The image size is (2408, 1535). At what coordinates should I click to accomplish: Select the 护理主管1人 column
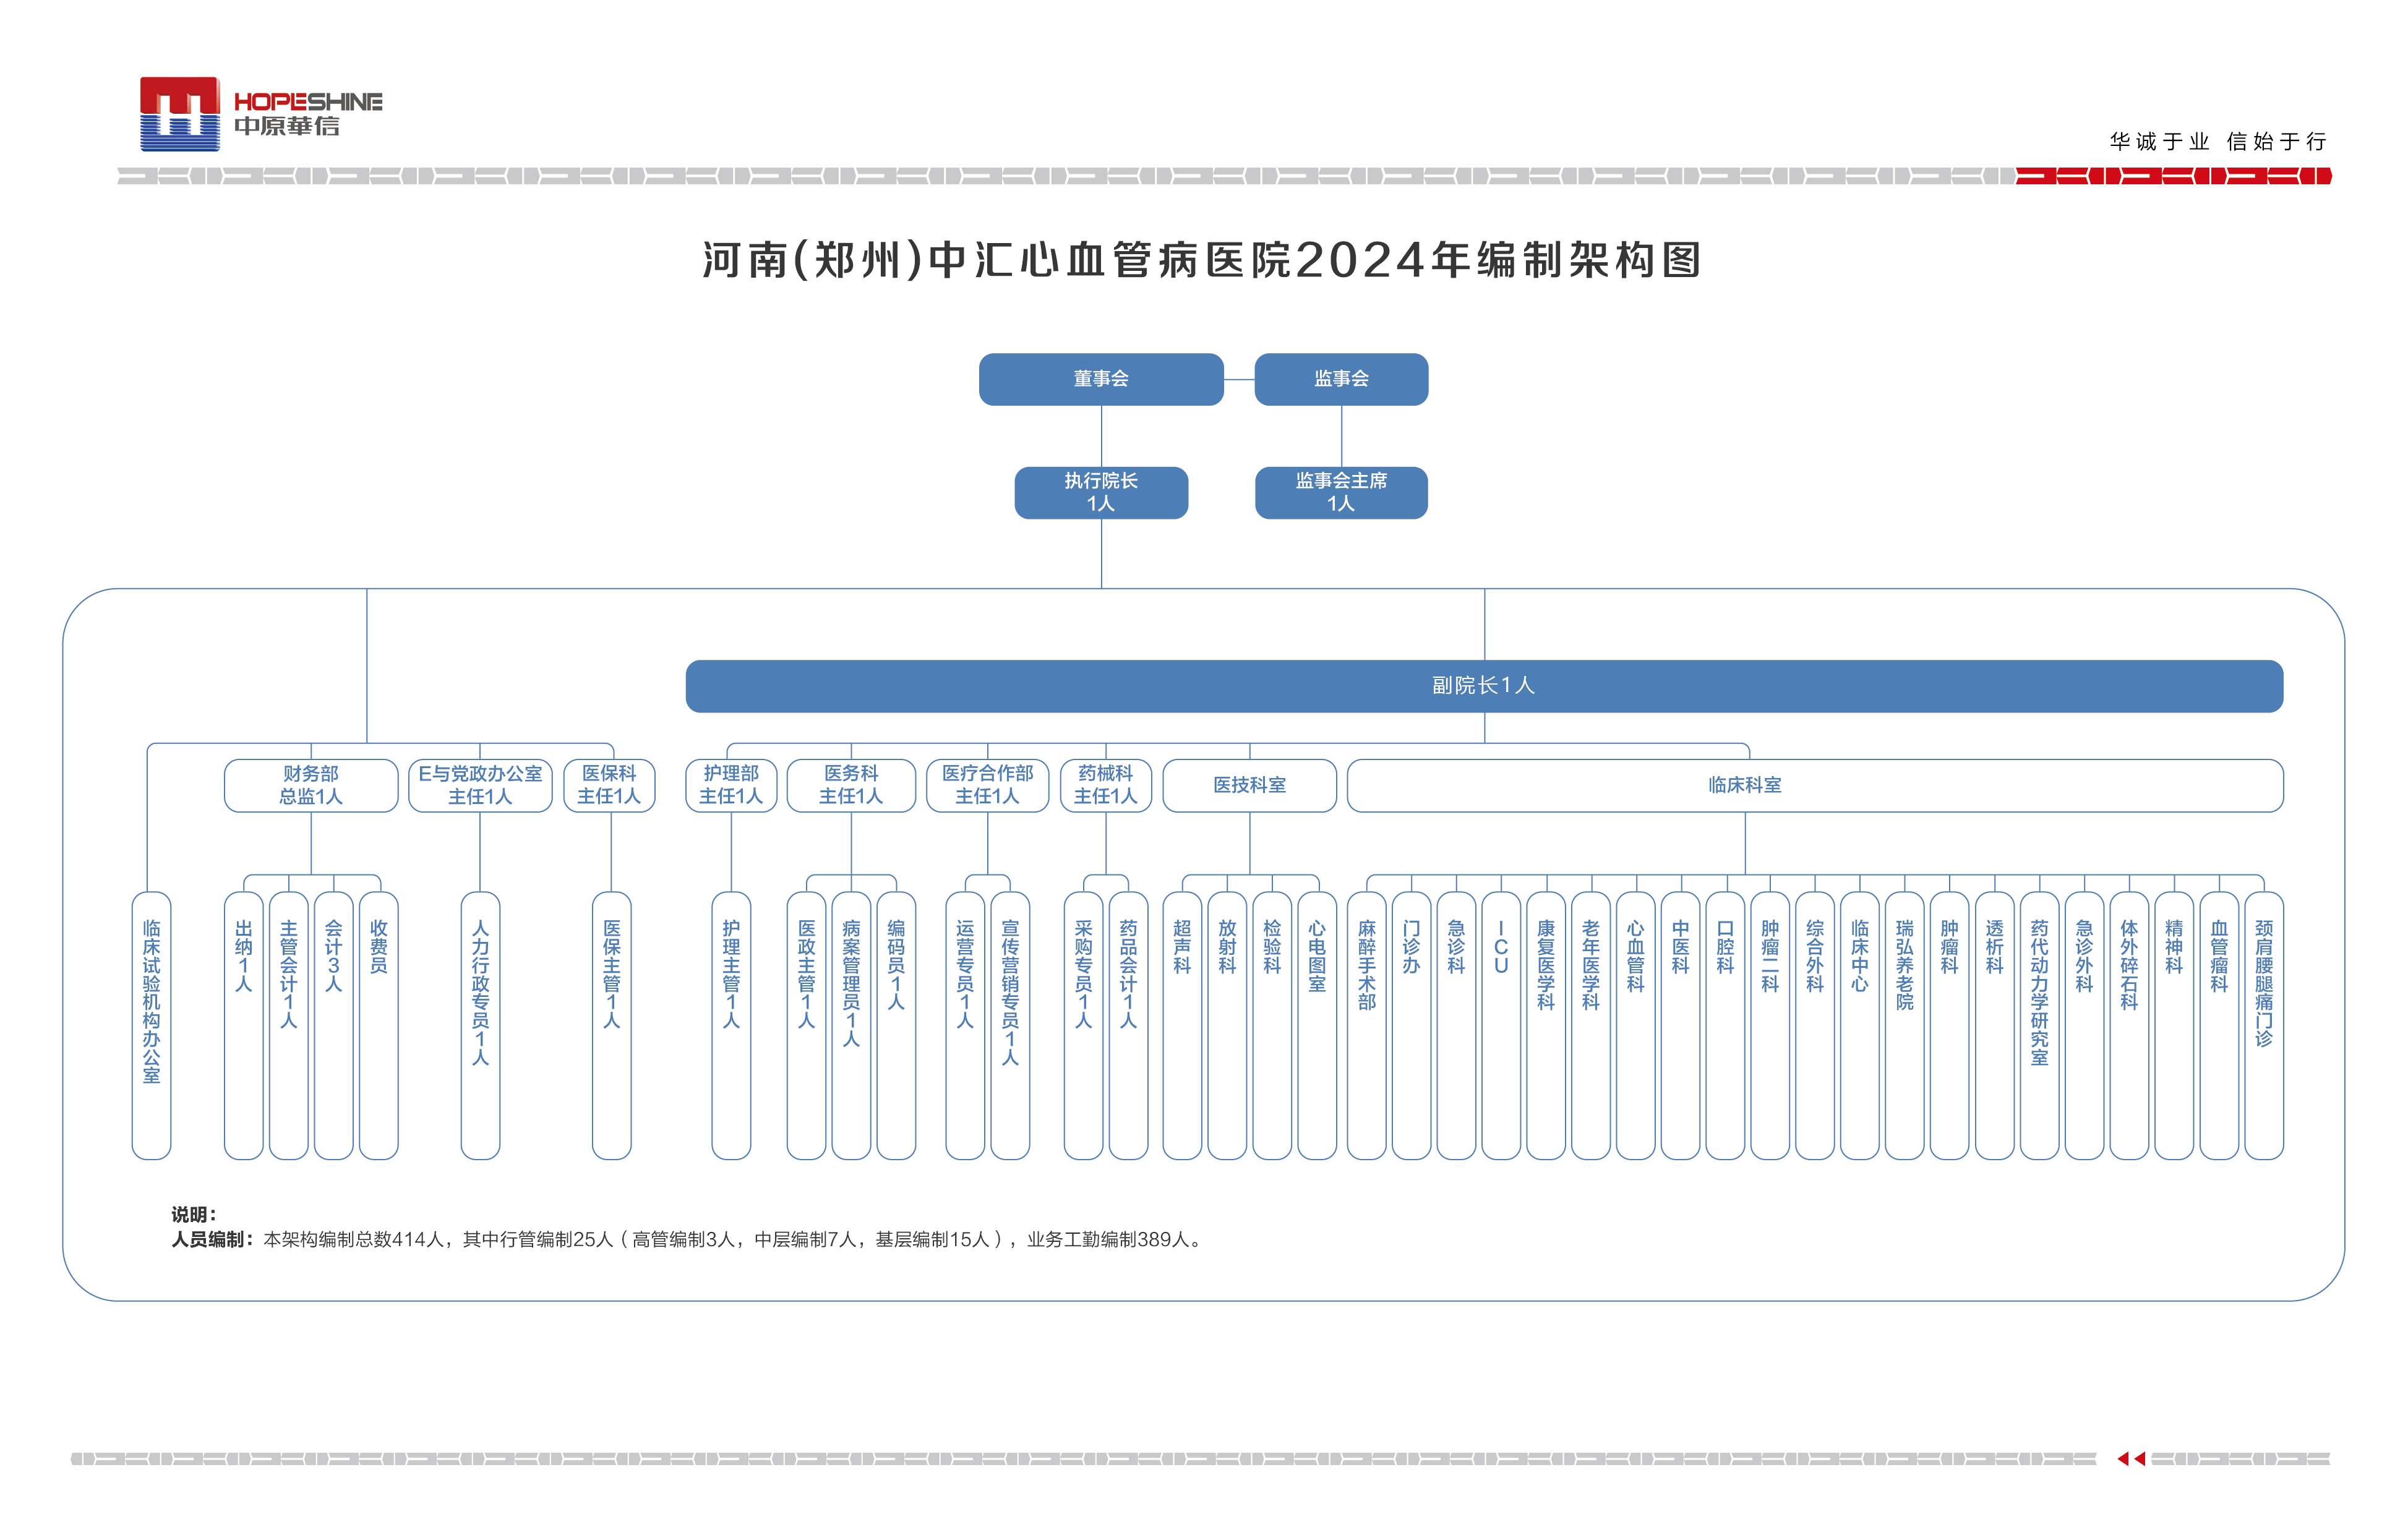pos(731,1026)
